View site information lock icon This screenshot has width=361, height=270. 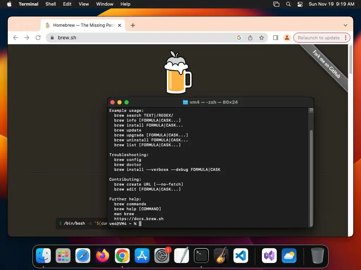(52, 38)
